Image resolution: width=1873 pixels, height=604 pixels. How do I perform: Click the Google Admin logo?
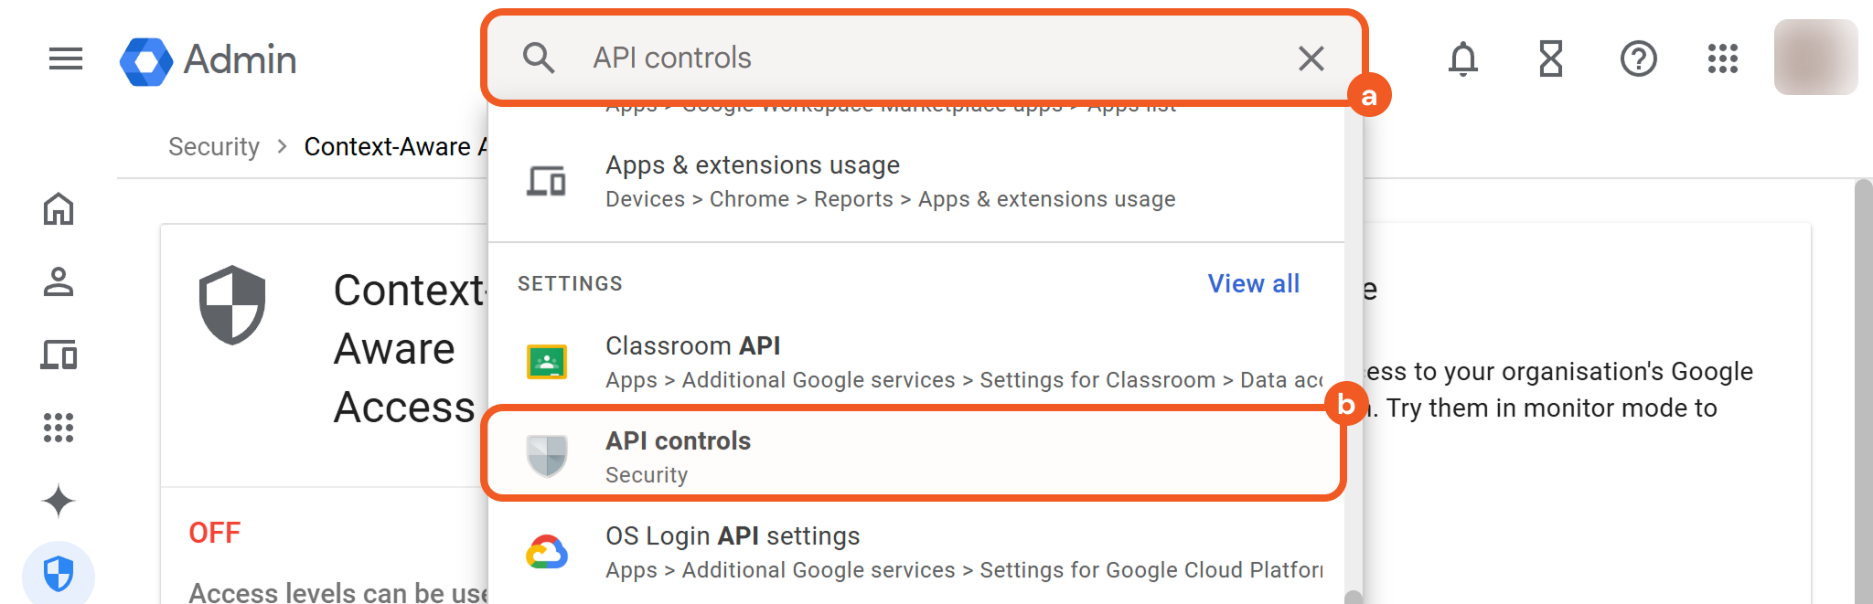209,60
